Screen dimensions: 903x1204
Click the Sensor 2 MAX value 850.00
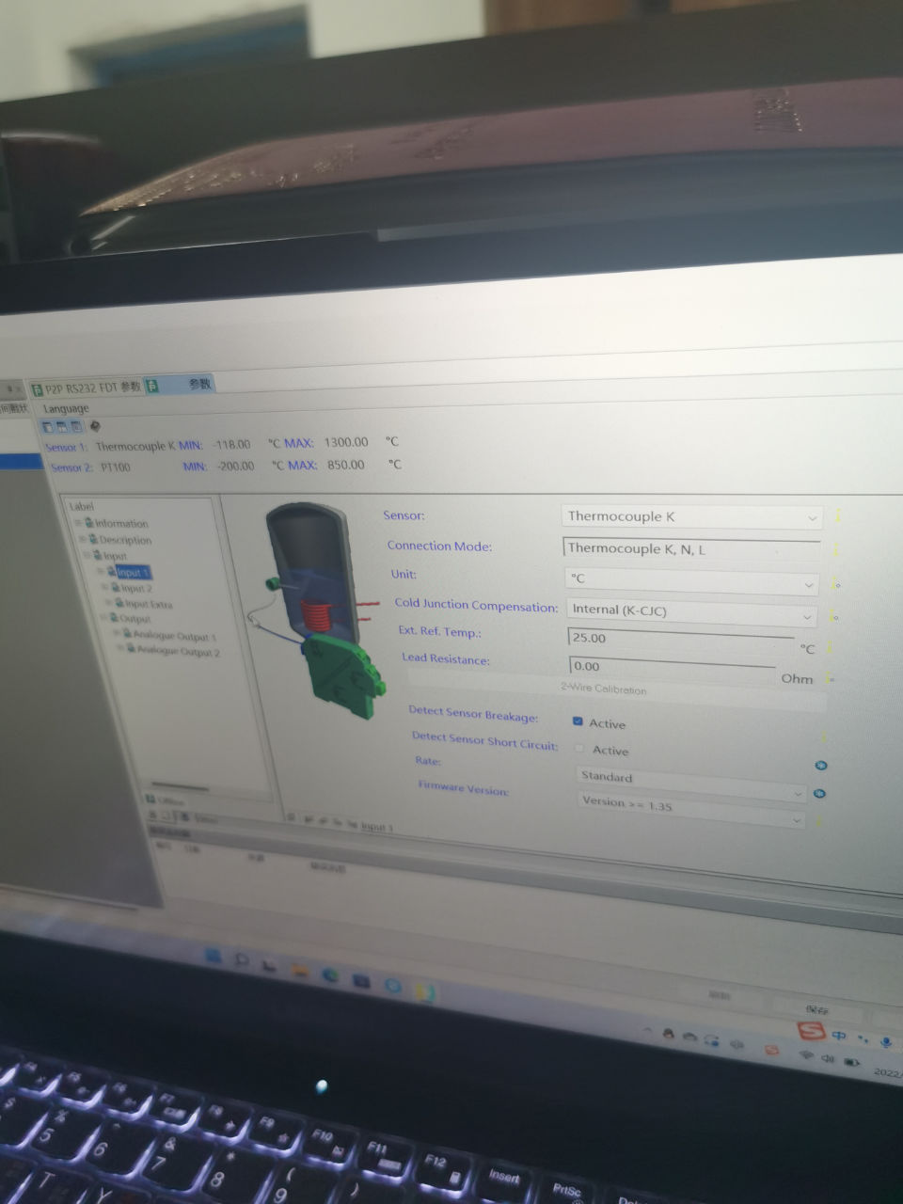(x=346, y=465)
